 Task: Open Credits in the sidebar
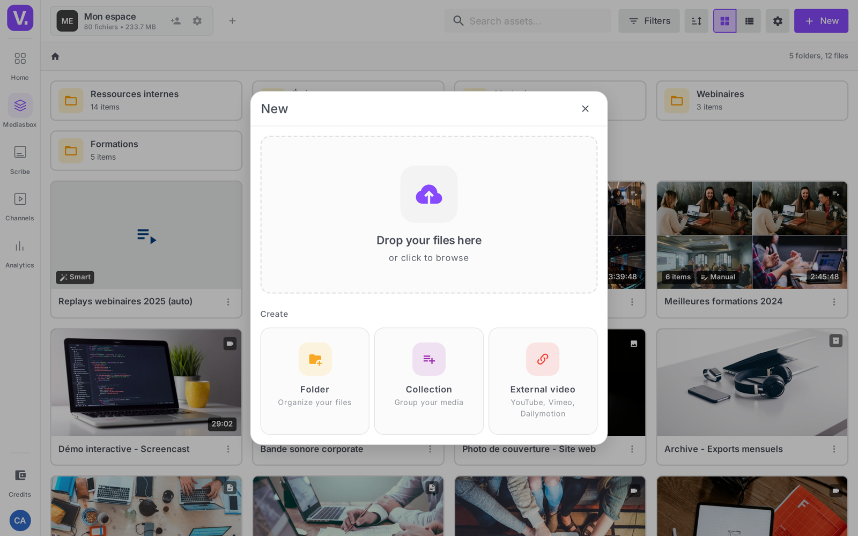(20, 482)
